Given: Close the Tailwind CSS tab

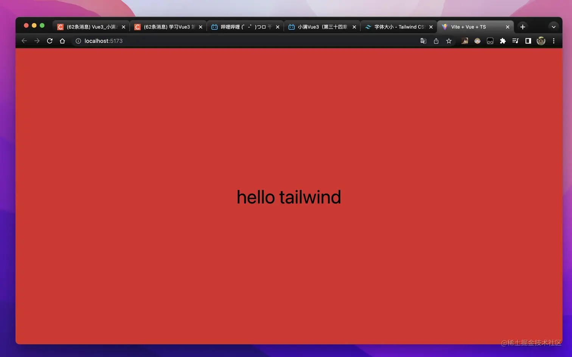Looking at the screenshot, I should (431, 27).
